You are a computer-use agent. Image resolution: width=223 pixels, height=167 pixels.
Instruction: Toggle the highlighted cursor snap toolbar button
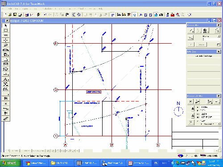point(134,15)
